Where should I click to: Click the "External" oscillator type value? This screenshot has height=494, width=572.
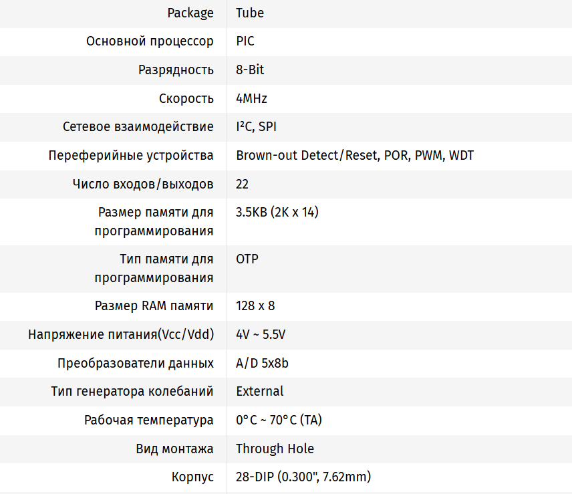(259, 391)
